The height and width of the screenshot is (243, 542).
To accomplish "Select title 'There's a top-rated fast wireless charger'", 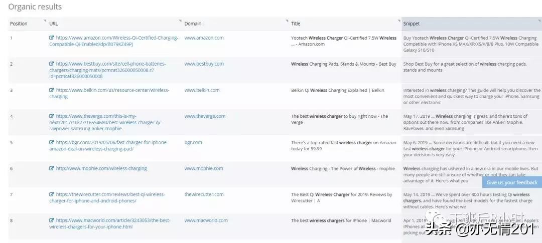I will [344, 145].
